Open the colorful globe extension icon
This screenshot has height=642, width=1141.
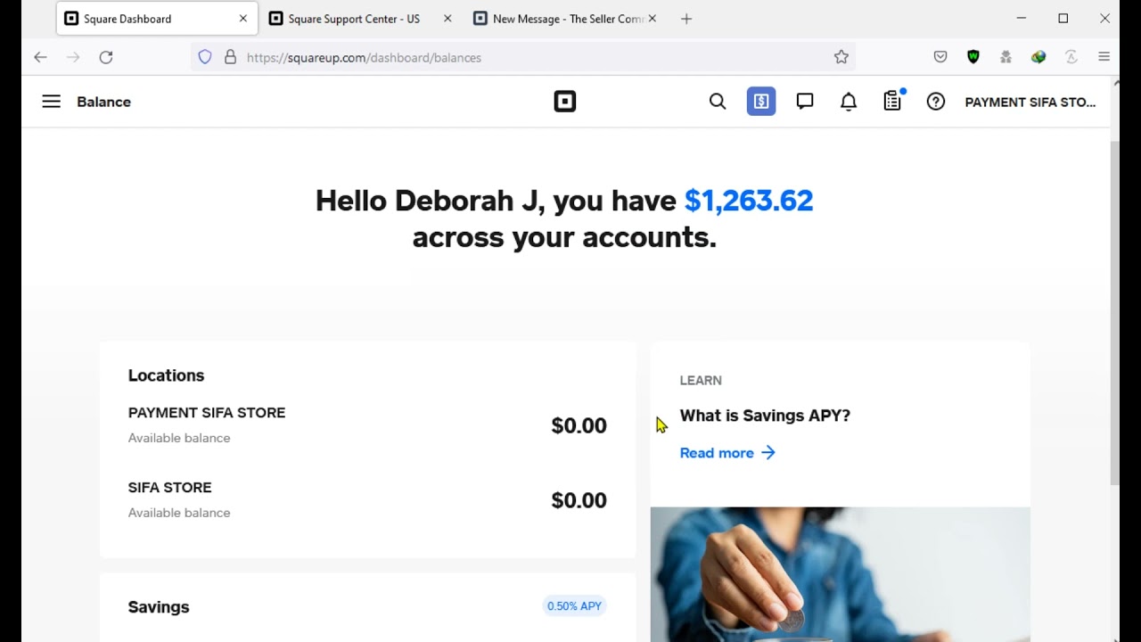coord(1038,57)
